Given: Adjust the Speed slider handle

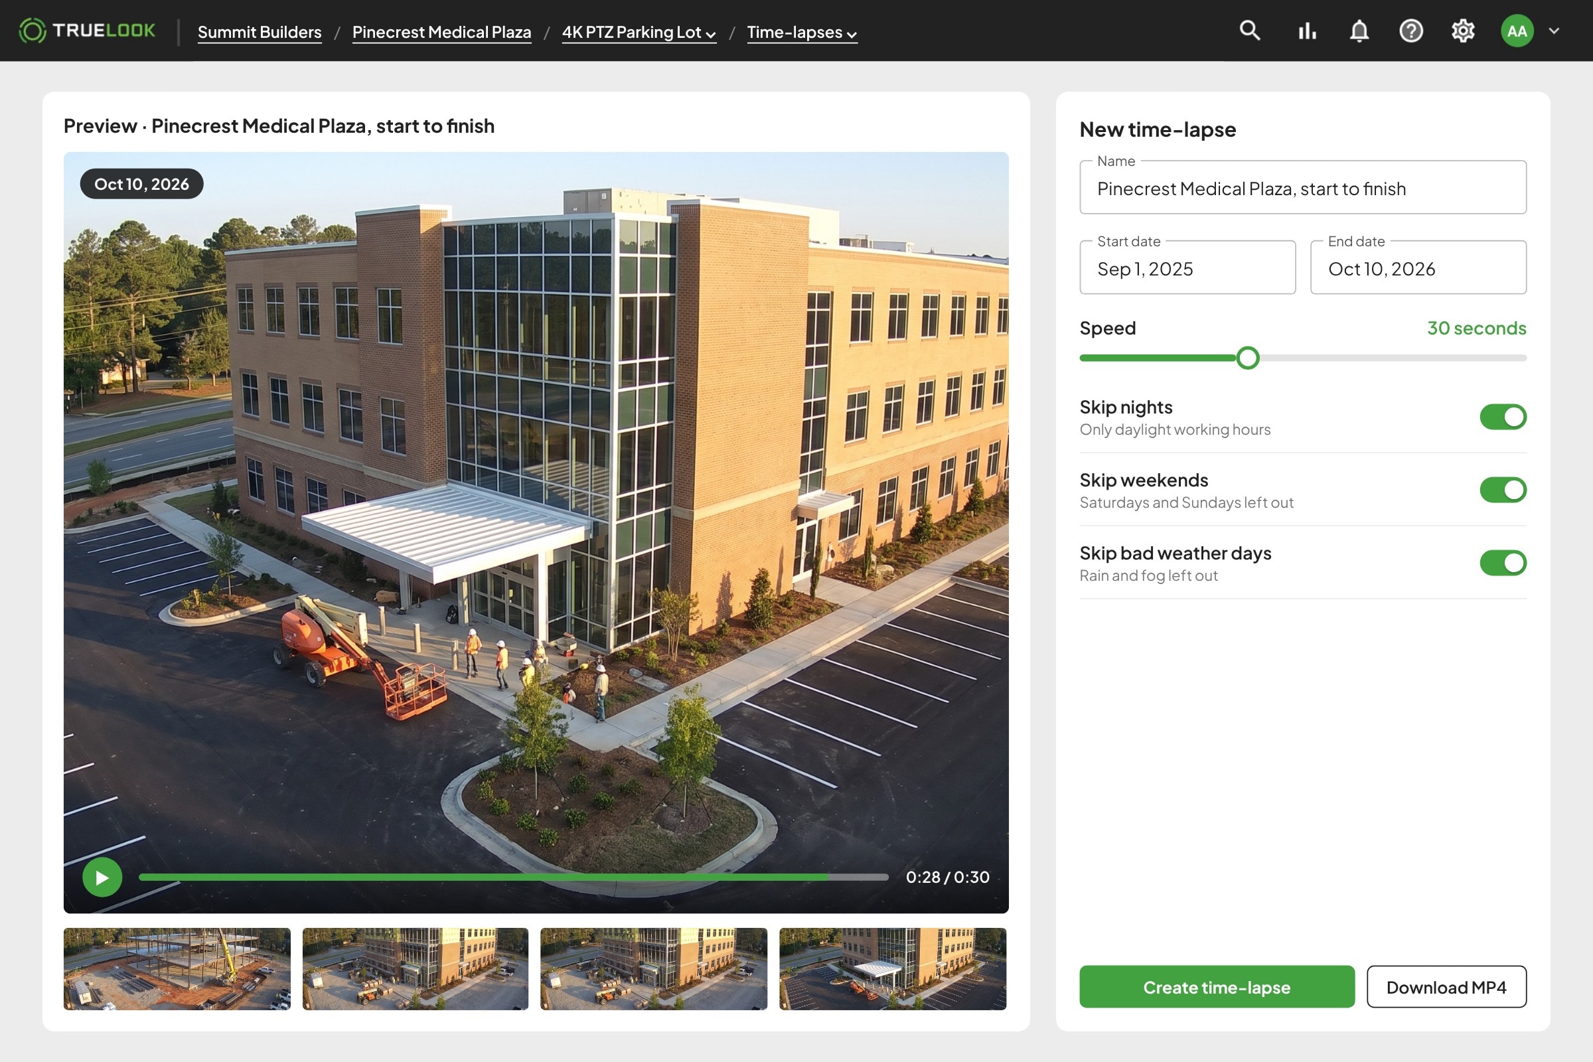Looking at the screenshot, I should (1248, 358).
